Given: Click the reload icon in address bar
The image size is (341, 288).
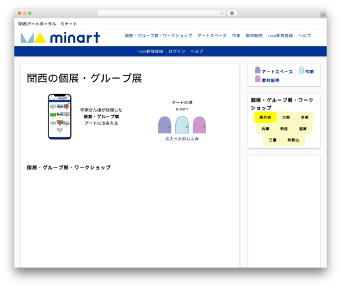Looking at the screenshot, I should pyautogui.click(x=222, y=14).
